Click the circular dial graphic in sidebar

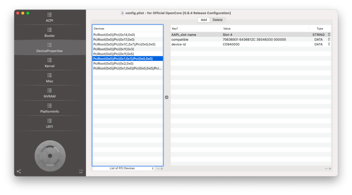[50, 156]
